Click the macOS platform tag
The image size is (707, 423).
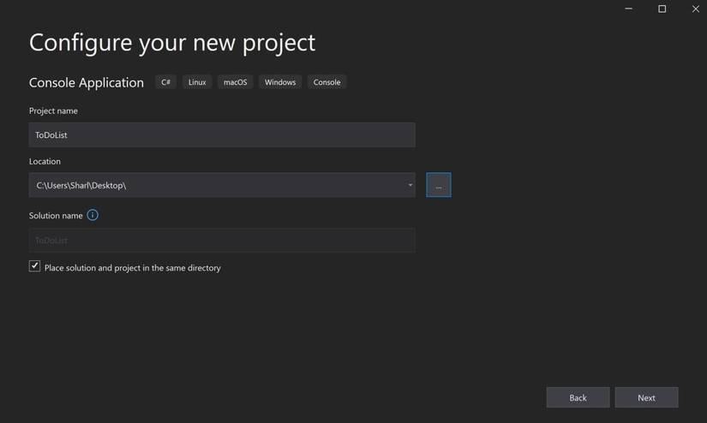pyautogui.click(x=235, y=82)
